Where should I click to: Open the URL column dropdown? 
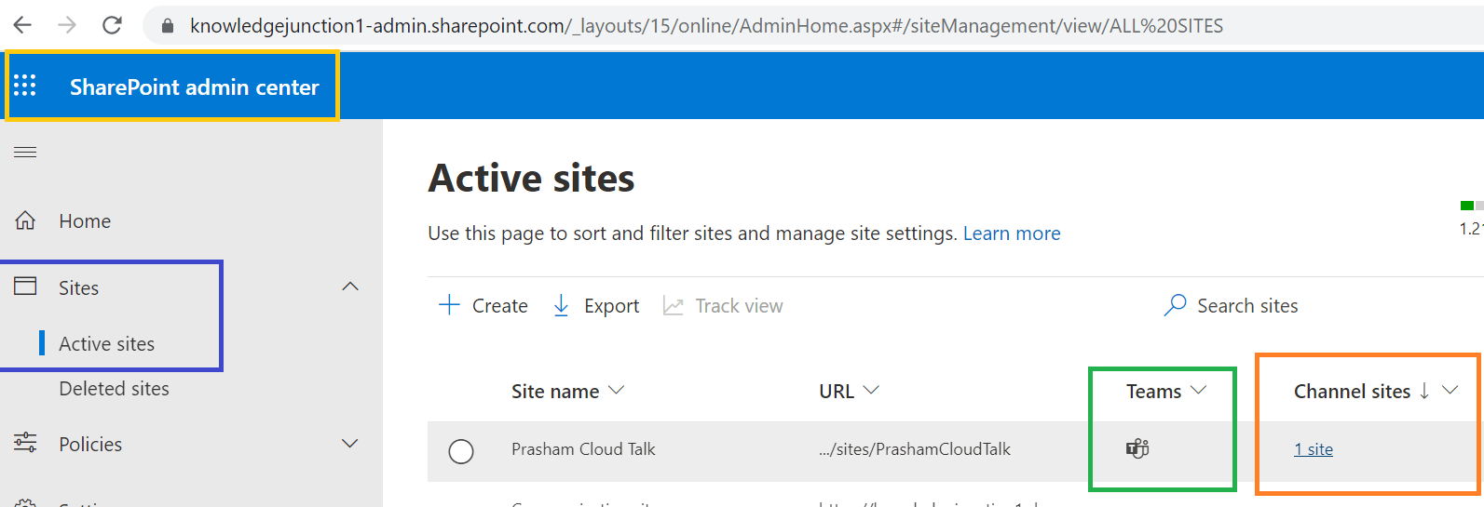pos(872,391)
